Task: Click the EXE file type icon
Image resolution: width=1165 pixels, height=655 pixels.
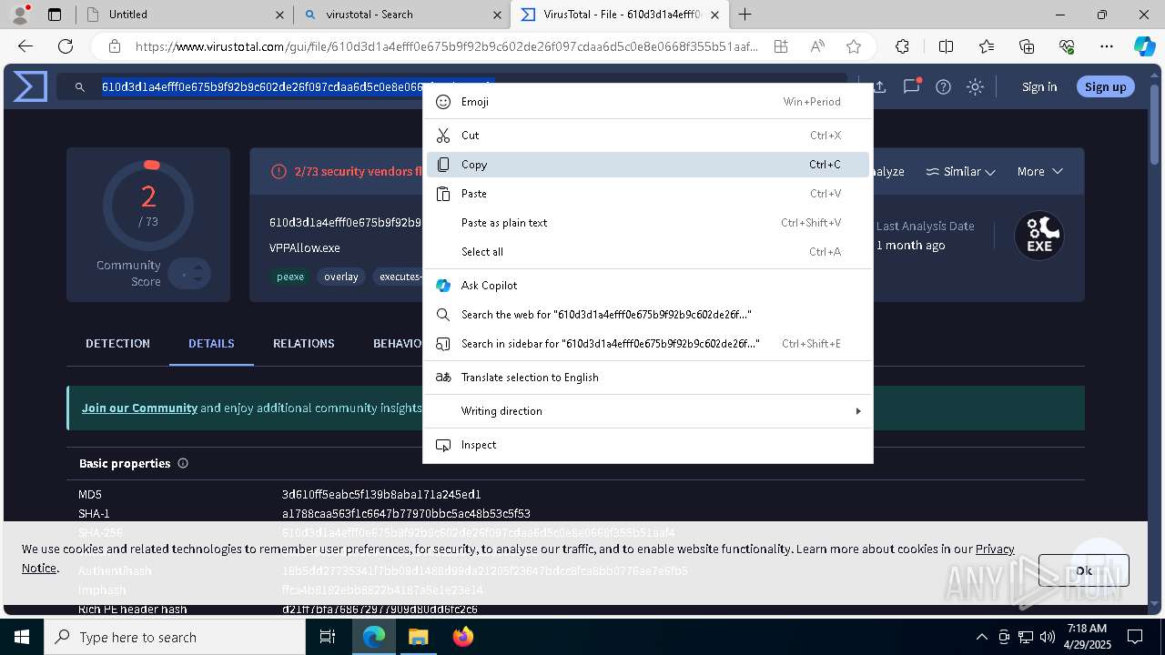Action: pyautogui.click(x=1039, y=236)
